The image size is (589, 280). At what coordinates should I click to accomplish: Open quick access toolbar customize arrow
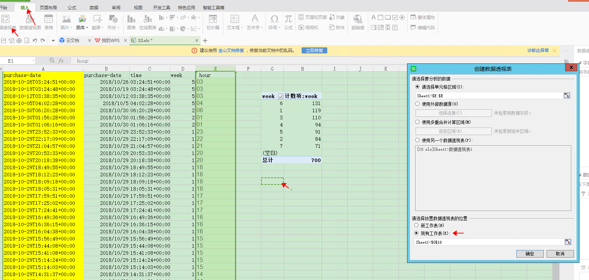click(x=53, y=41)
